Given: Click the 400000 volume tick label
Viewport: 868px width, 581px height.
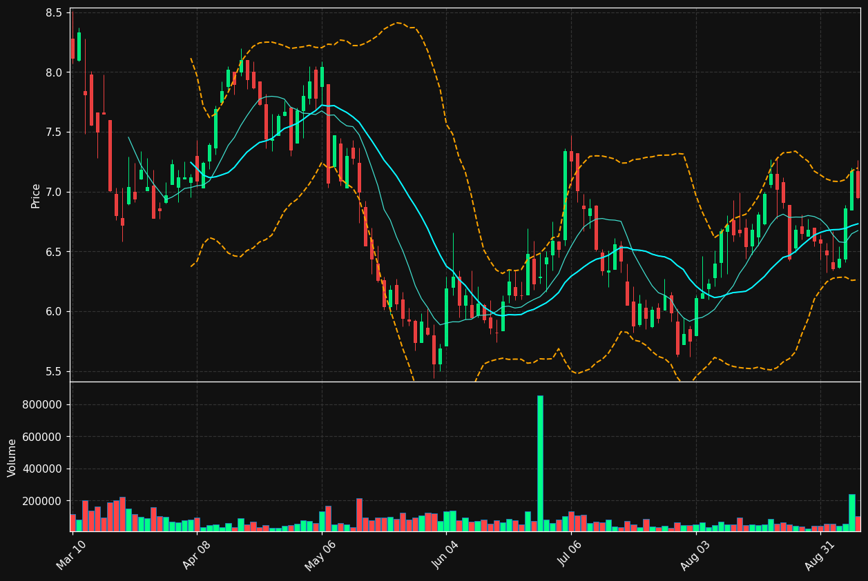Looking at the screenshot, I should (42, 469).
